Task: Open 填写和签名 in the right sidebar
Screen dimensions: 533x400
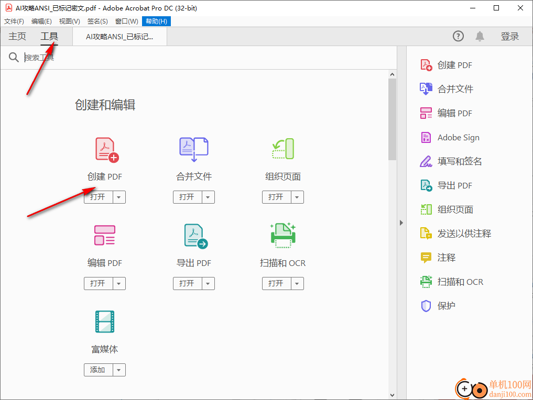Action: click(451, 161)
